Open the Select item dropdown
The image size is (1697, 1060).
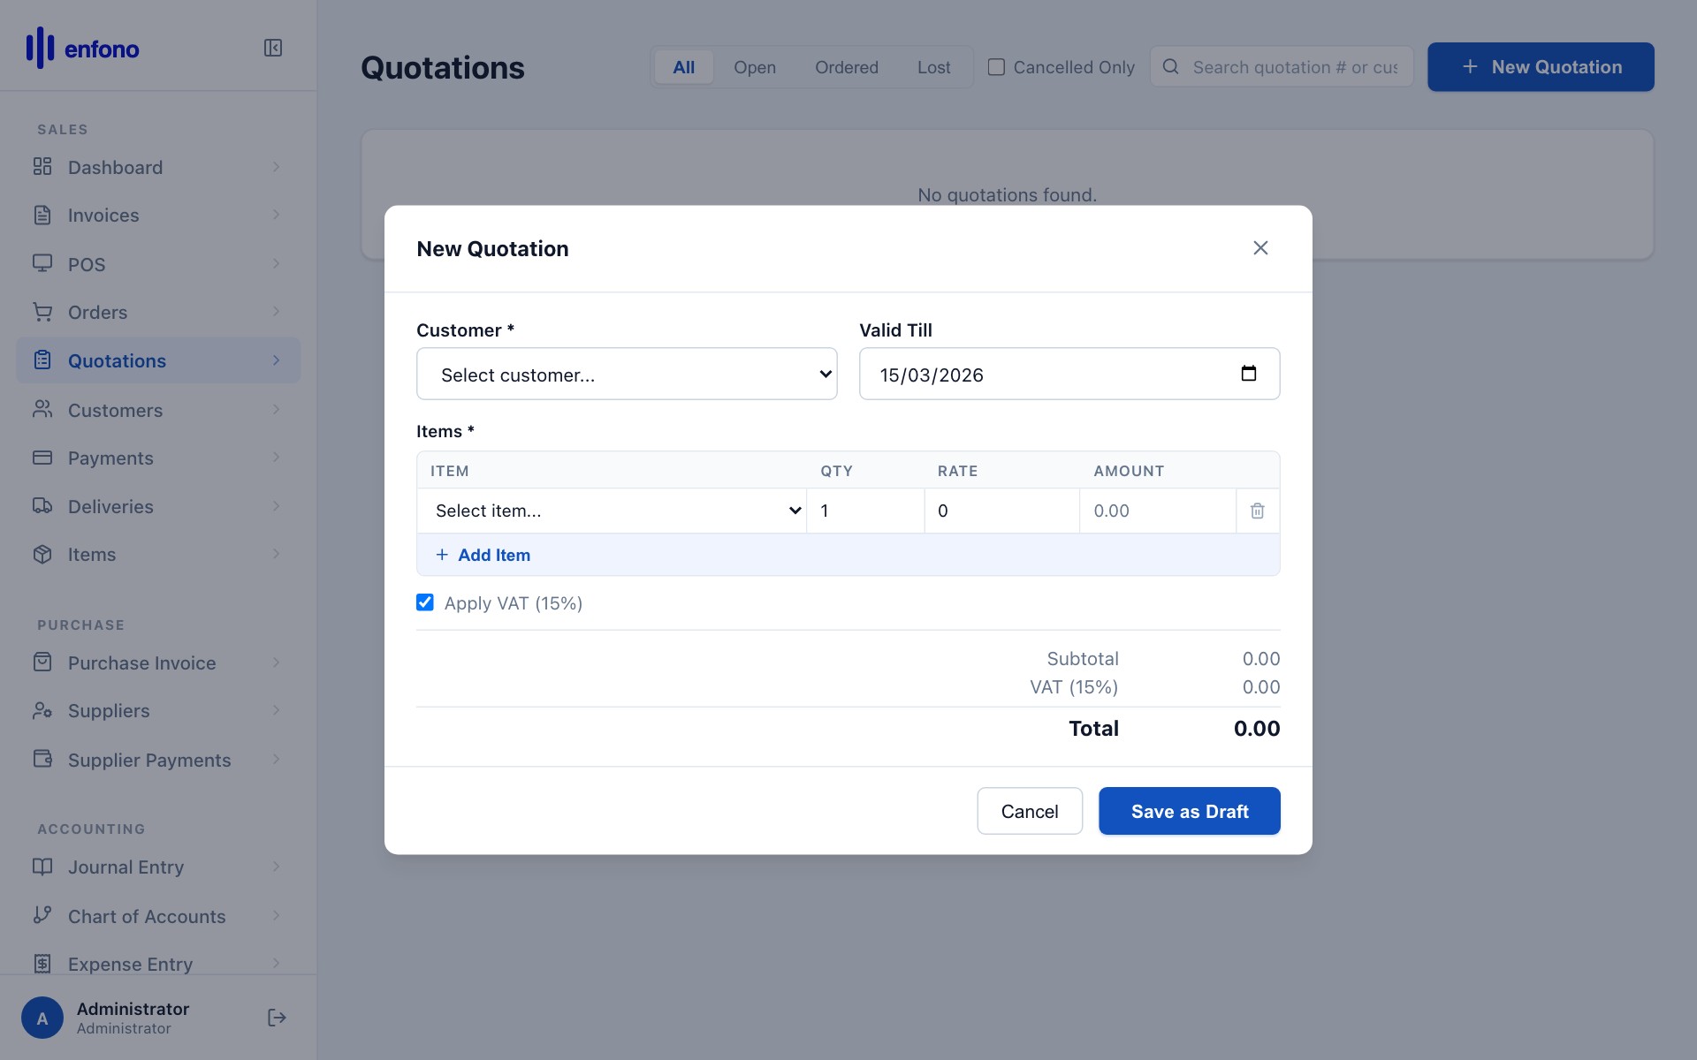[613, 511]
